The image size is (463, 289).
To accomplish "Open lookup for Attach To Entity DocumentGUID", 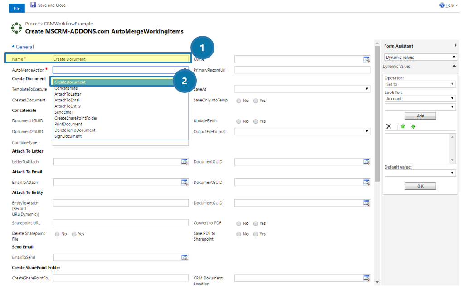I will [x=366, y=203].
